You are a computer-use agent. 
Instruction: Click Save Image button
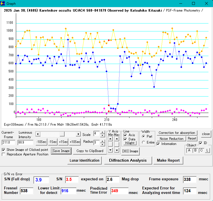coord(61,151)
